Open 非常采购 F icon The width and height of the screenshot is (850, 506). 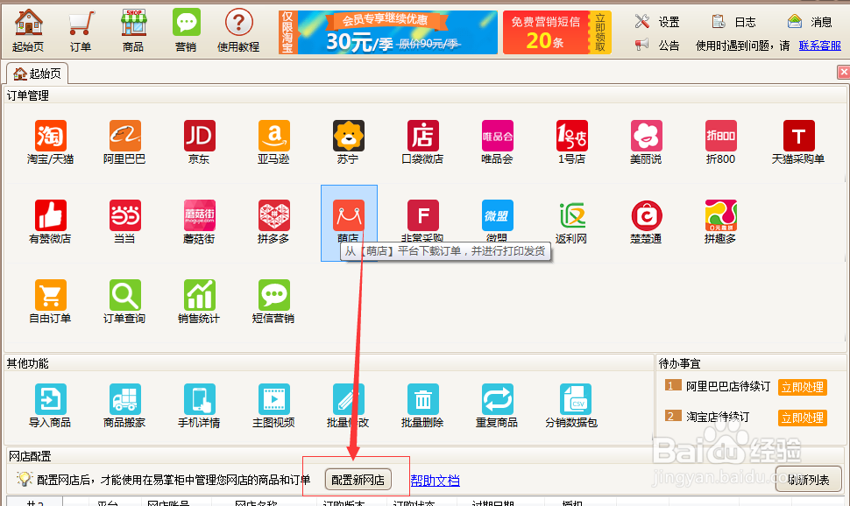423,222
